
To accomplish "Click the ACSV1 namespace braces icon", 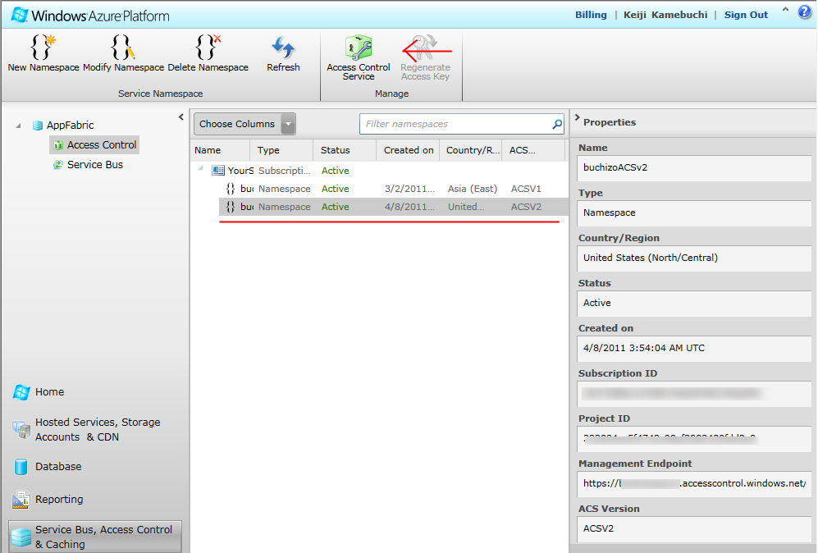I will tap(230, 189).
